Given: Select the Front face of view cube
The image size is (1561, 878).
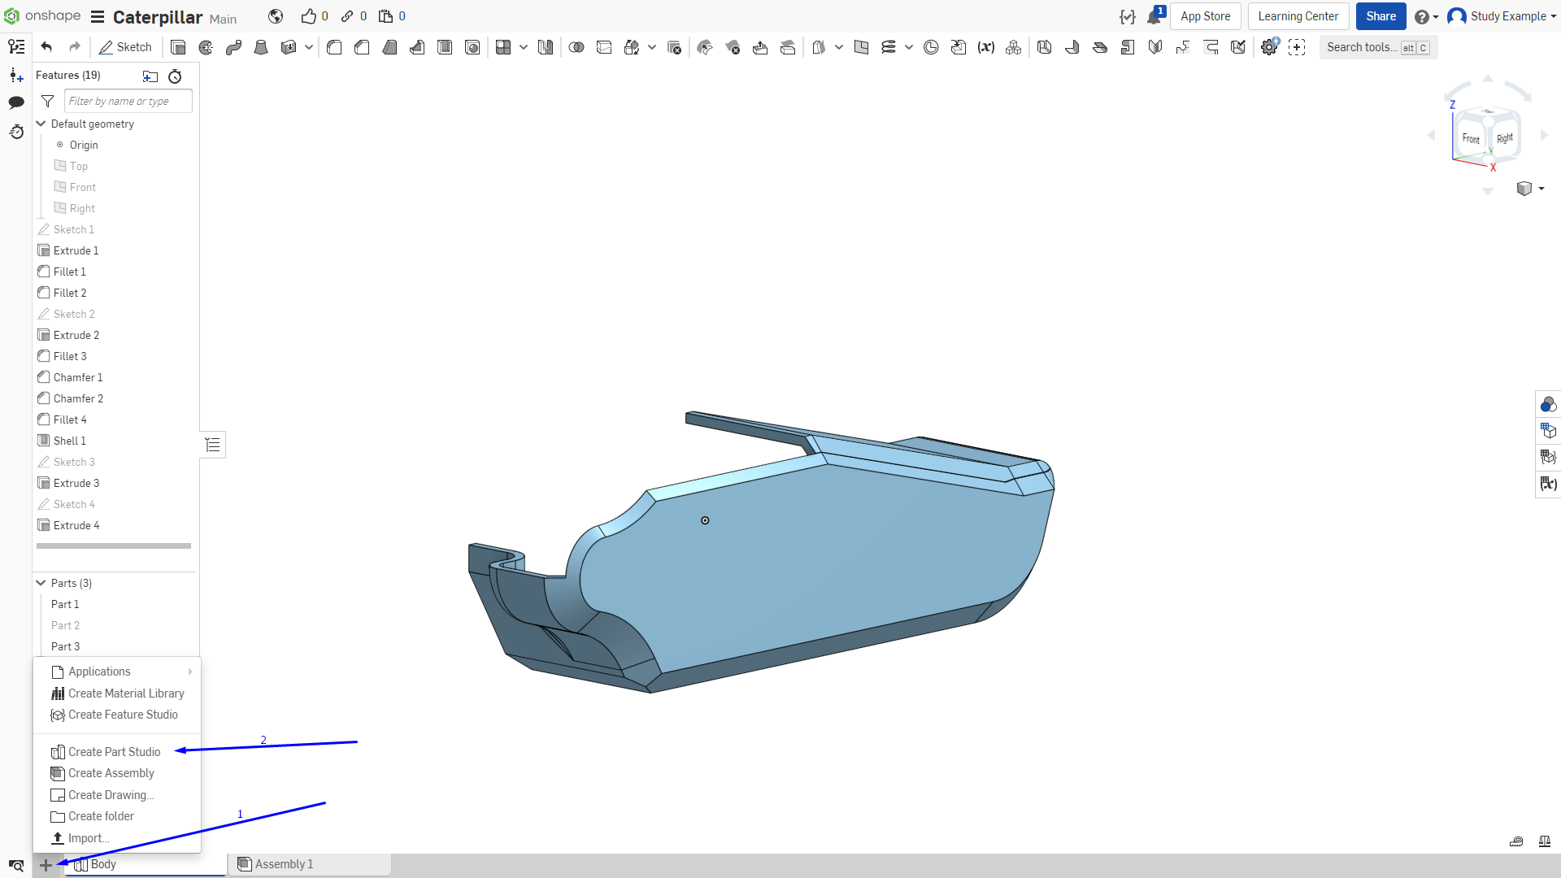Looking at the screenshot, I should (x=1471, y=138).
